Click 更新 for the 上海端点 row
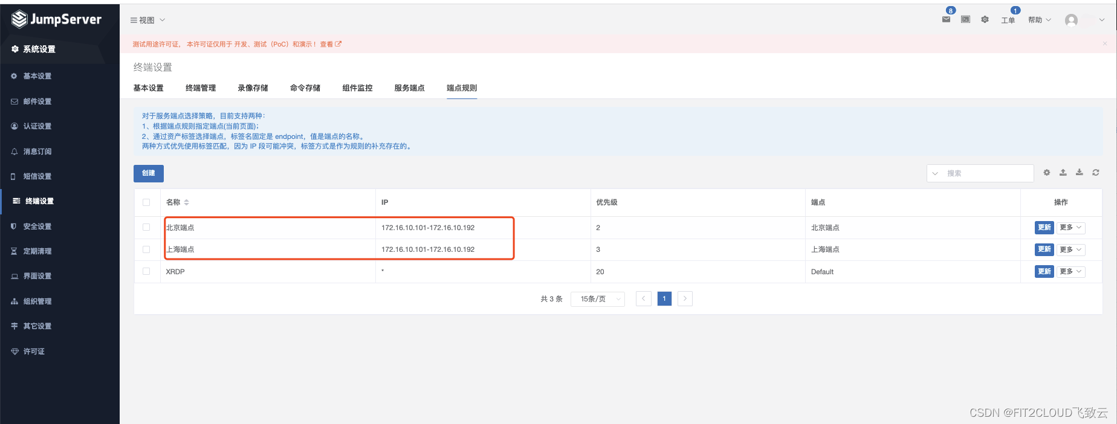Viewport: 1117px width, 424px height. 1044,249
